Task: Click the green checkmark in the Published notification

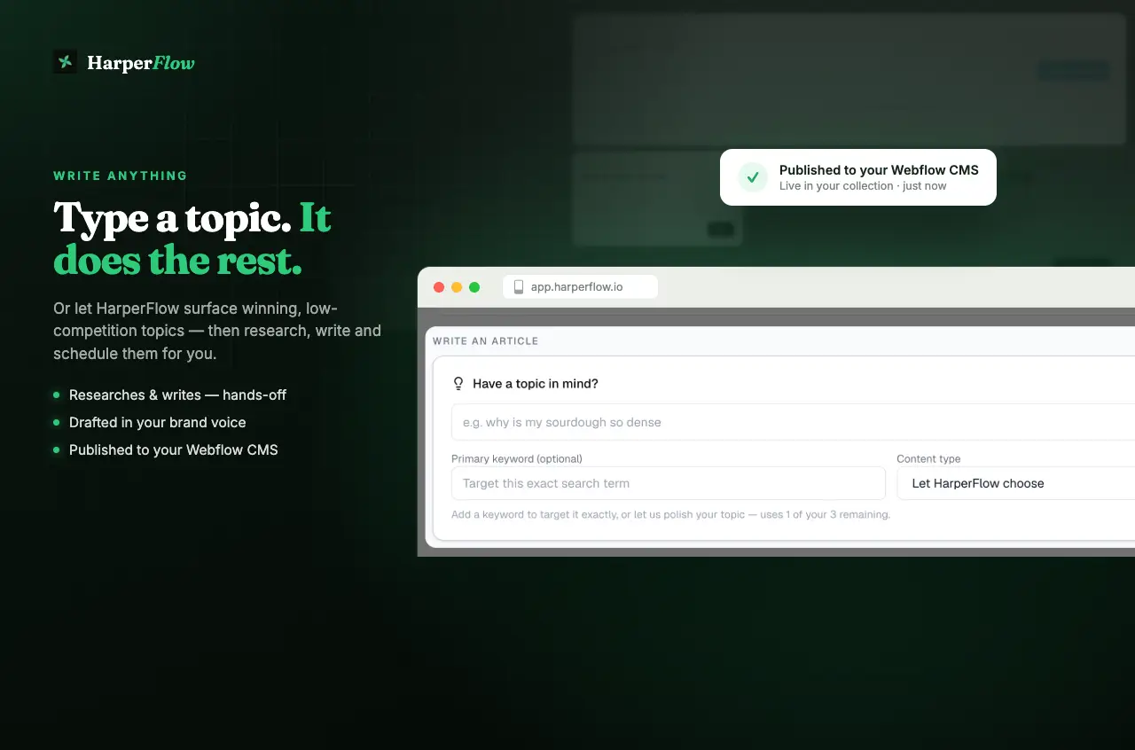Action: pyautogui.click(x=753, y=177)
